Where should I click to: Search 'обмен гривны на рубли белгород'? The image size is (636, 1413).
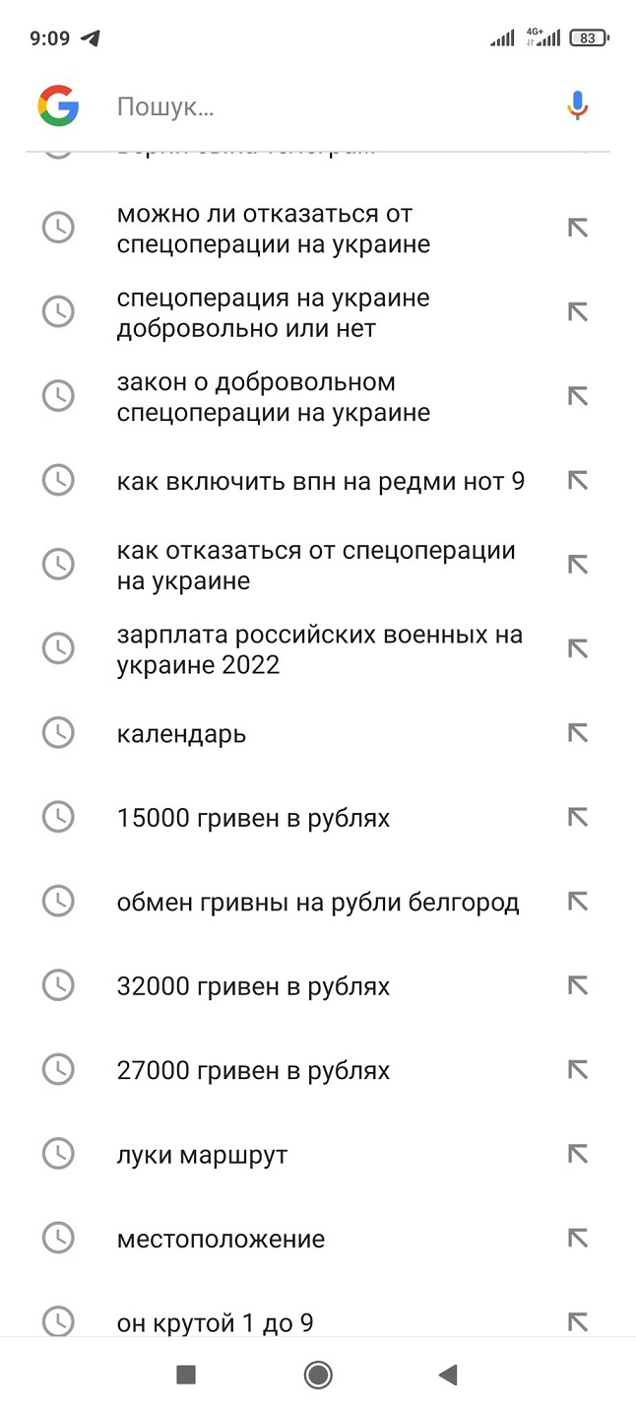317,902
